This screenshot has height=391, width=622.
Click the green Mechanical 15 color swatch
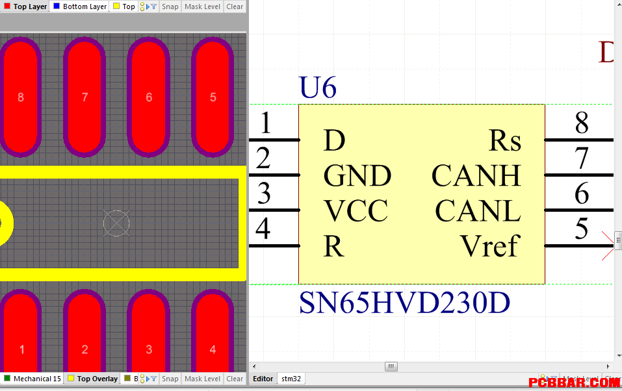click(x=7, y=378)
